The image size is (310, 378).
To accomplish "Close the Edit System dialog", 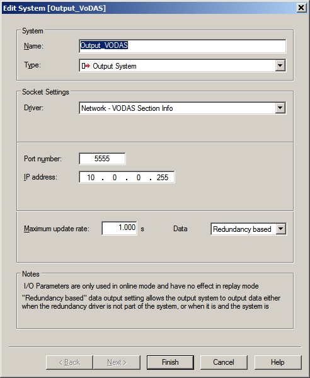I will pos(301,8).
